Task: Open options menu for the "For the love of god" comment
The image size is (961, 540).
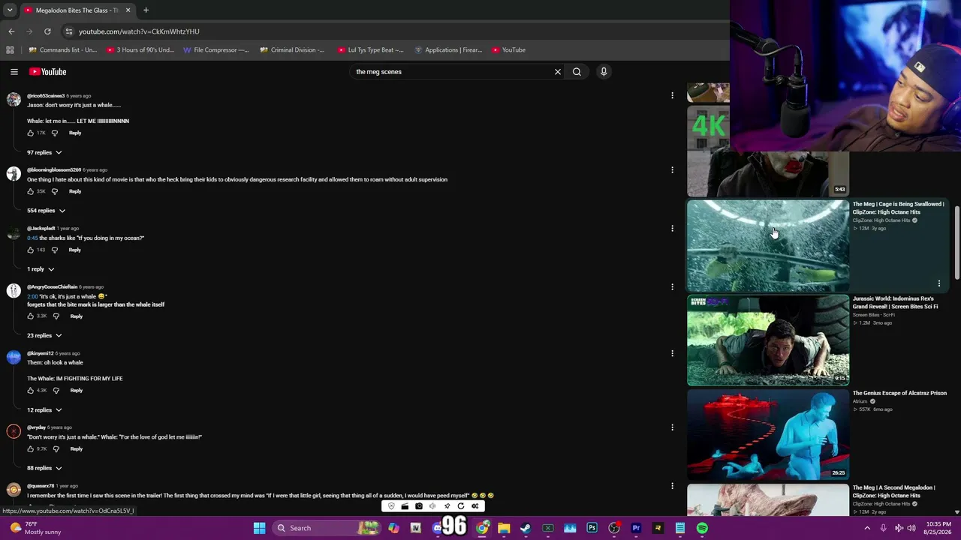Action: (x=672, y=427)
